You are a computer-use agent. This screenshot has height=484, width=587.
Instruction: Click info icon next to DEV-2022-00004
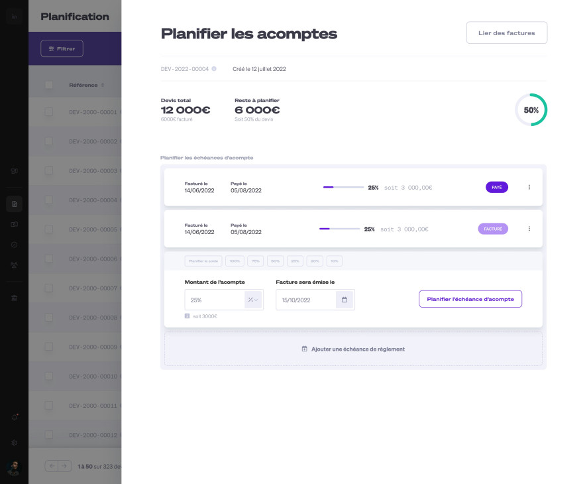[214, 69]
